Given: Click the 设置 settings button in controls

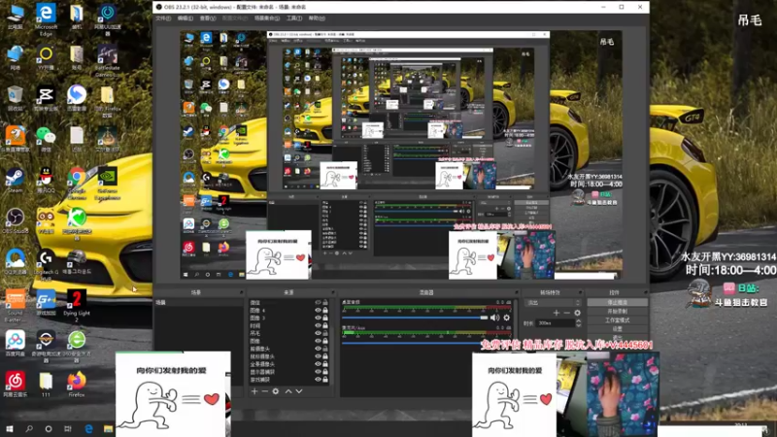Looking at the screenshot, I should click(617, 329).
